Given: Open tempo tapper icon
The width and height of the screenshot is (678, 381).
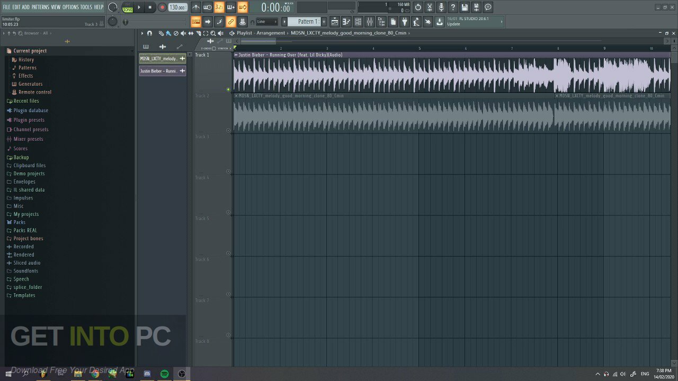Looking at the screenshot, I should 416,22.
